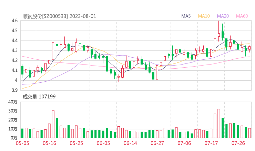Click the 4.4 price axis label
The image size is (255, 151).
(14, 40)
